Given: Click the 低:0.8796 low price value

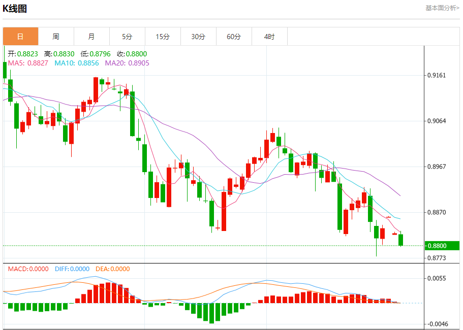Looking at the screenshot, I should pyautogui.click(x=96, y=54).
